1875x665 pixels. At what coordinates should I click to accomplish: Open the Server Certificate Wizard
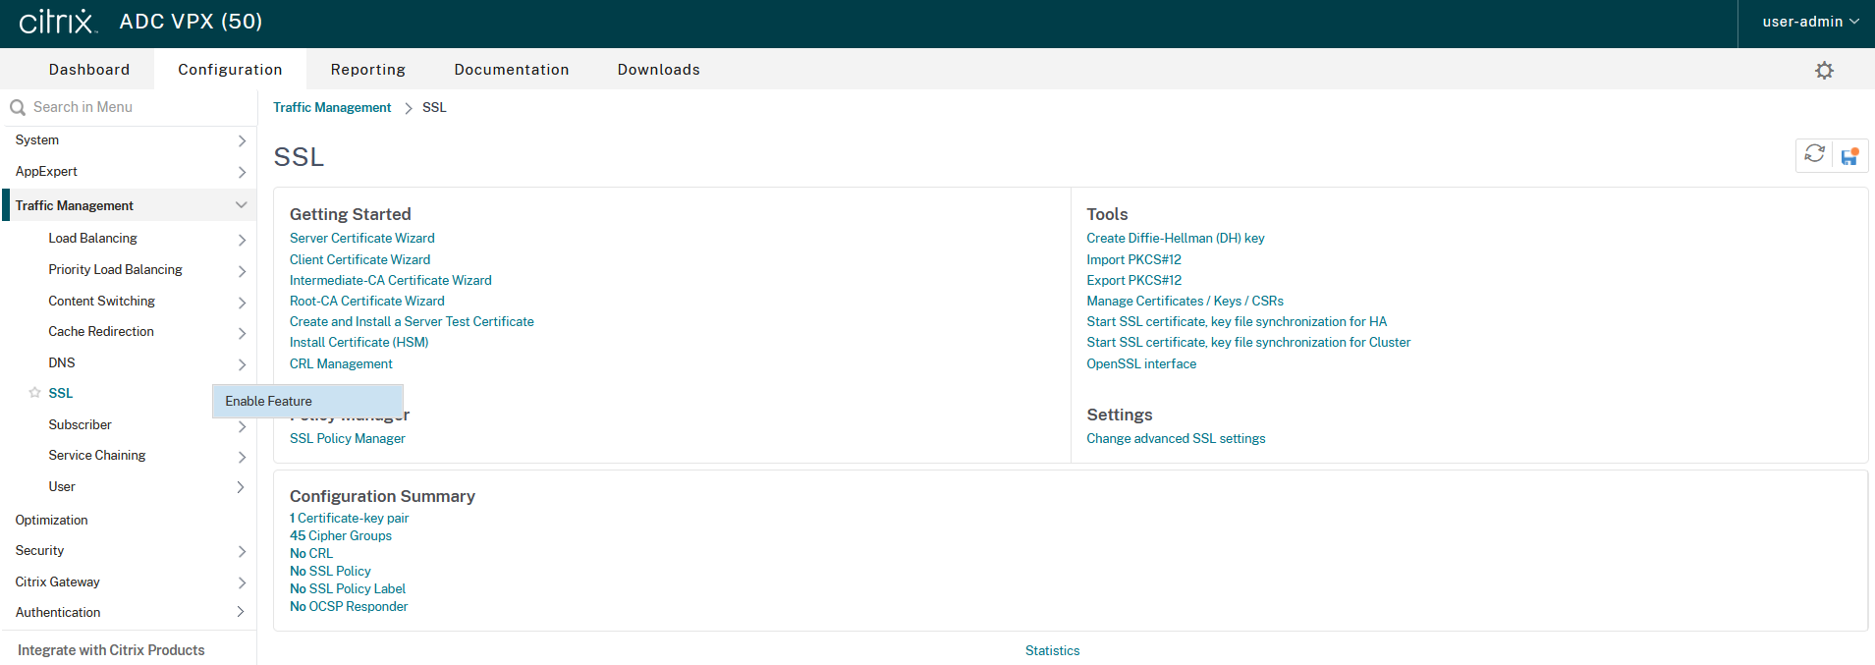coord(362,239)
